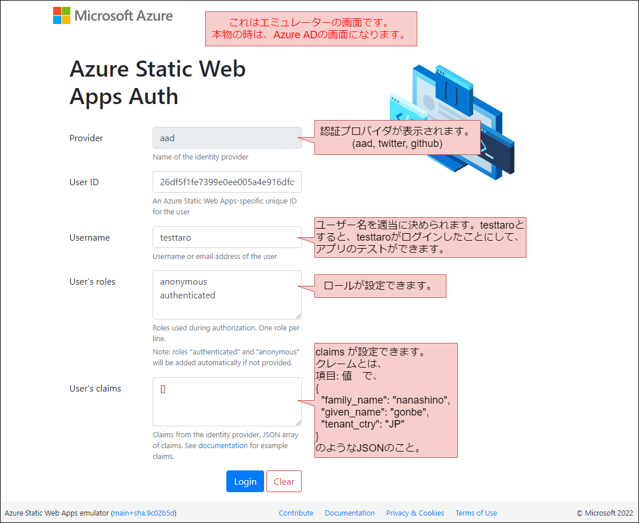
Task: Select the User ID input field
Action: [x=227, y=182]
